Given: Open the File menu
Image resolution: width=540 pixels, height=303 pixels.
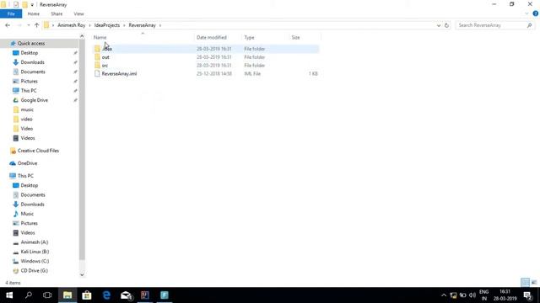Looking at the screenshot, I should coord(11,13).
